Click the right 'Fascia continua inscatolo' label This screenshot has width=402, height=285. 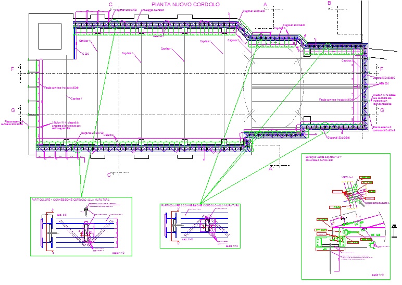click(x=336, y=100)
